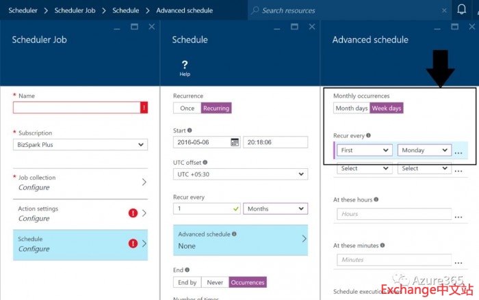The width and height of the screenshot is (479, 300).
Task: Click the ellipsis next to Monday dropdown
Action: pyautogui.click(x=458, y=151)
